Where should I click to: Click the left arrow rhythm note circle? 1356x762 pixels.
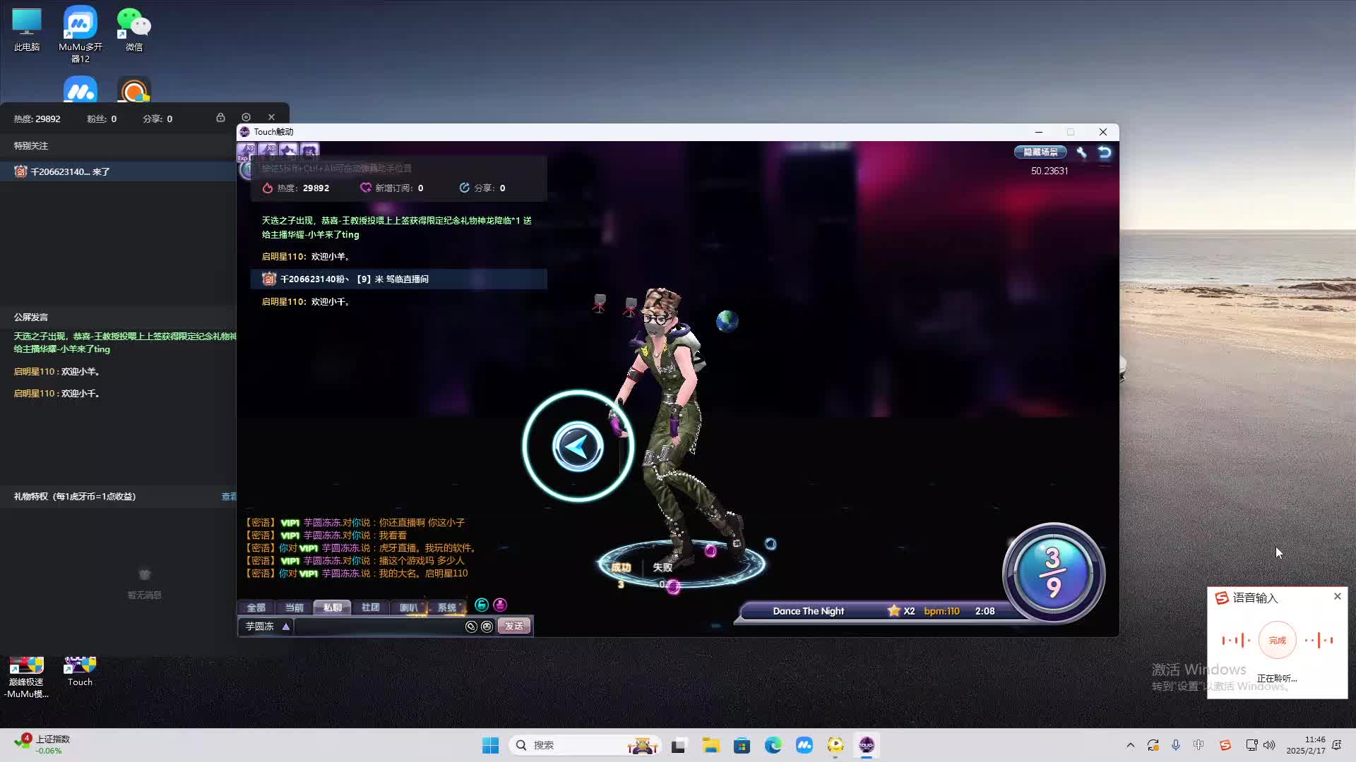pos(578,446)
